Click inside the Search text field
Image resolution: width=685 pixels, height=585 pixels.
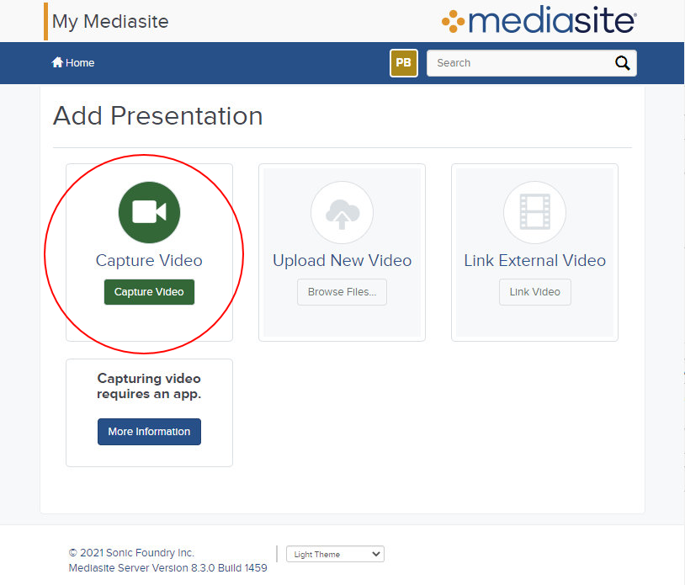click(x=520, y=63)
